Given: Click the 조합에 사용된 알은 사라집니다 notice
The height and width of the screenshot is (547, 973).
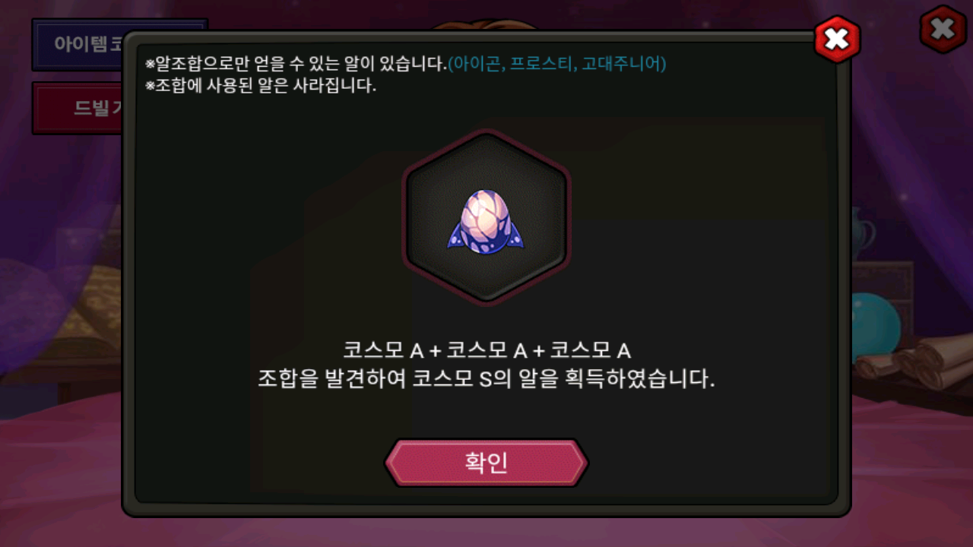Looking at the screenshot, I should [x=261, y=86].
